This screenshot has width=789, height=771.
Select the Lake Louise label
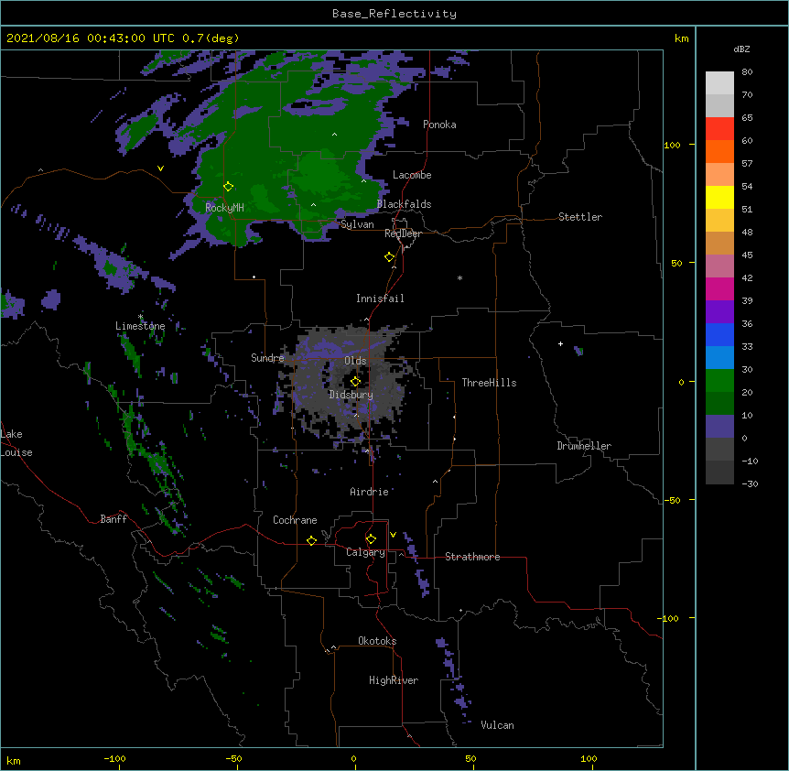point(16,443)
